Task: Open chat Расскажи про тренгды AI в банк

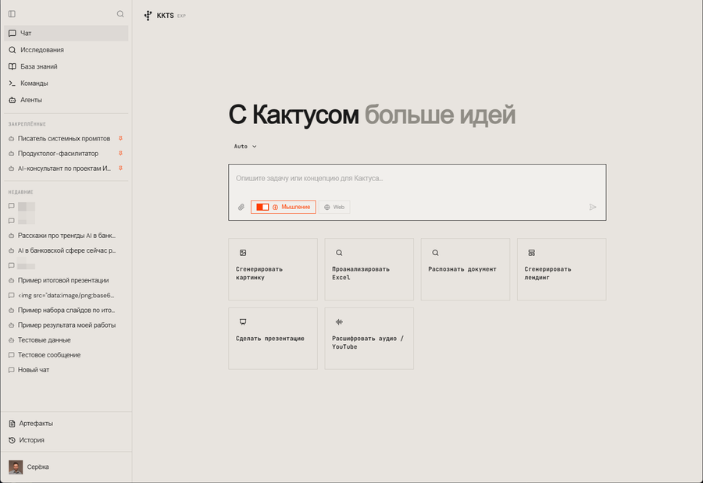Action: (x=66, y=236)
